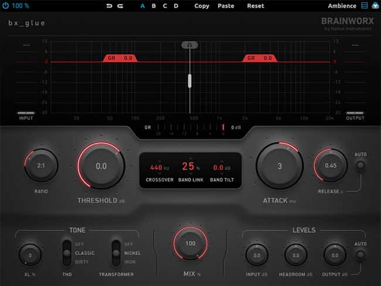Click the Transformer three-position switch lever
This screenshot has width=381, height=286.
pos(116,253)
